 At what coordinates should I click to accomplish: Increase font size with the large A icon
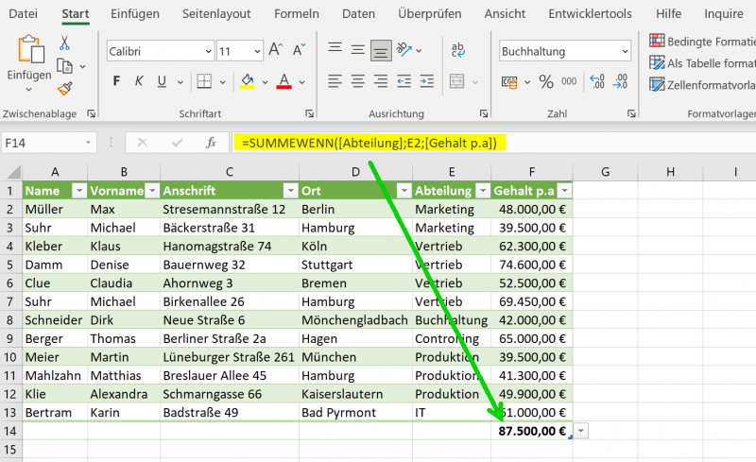(x=276, y=50)
